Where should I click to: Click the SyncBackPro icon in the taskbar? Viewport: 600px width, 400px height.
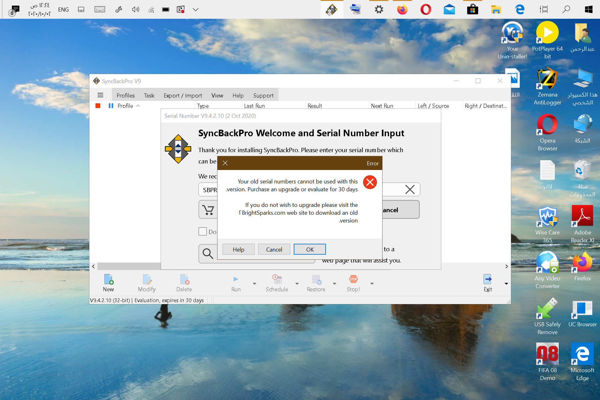pyautogui.click(x=332, y=10)
